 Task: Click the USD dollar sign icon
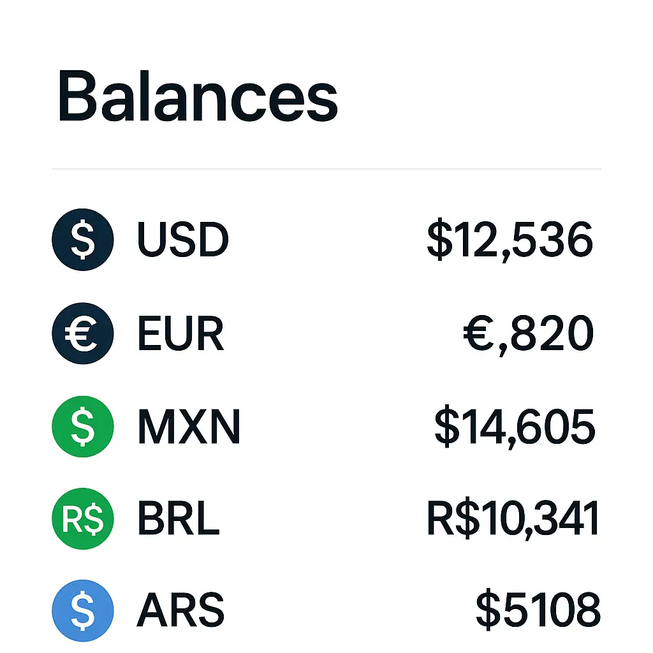(82, 240)
